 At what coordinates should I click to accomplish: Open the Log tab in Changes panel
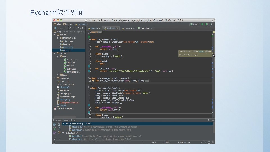(73, 120)
